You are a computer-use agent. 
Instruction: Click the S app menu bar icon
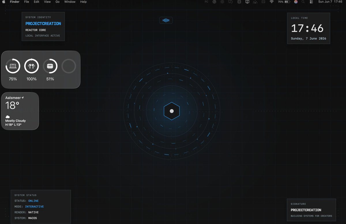[x=239, y=2]
